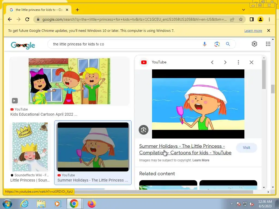Image resolution: width=279 pixels, height=209 pixels.
Task: Open Summer Holidays Compilation YouTube title link
Action: tap(185, 149)
